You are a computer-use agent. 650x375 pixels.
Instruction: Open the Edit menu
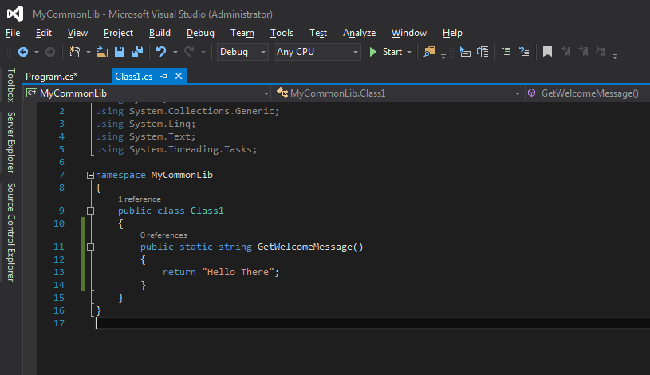pos(44,33)
